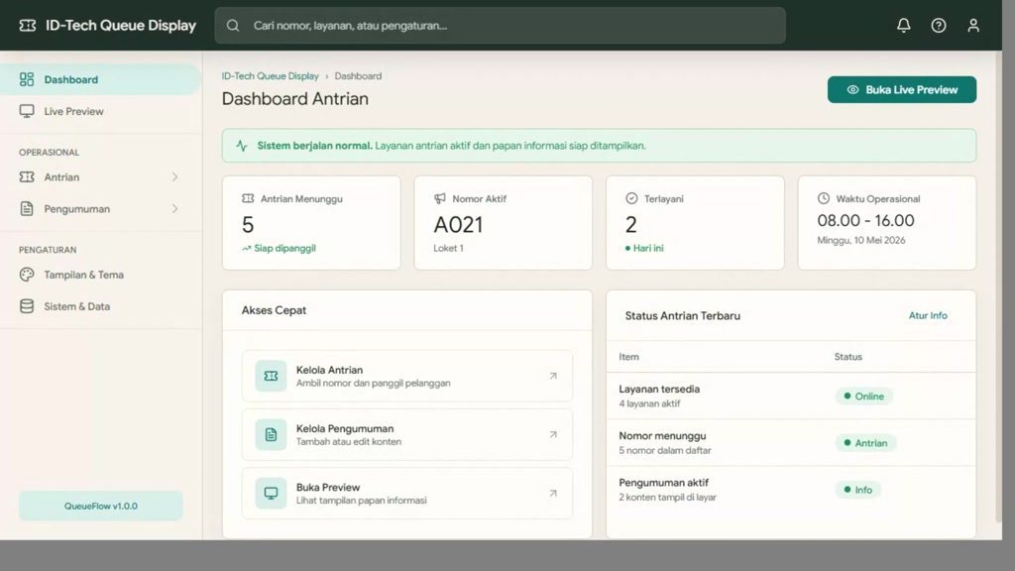Click the vertical page scrollbar
Screen dimensions: 1015x571
997,286
